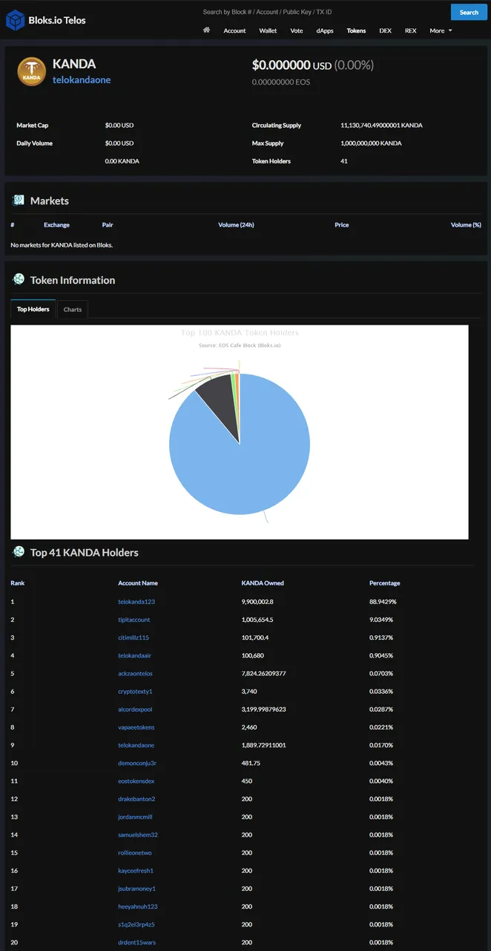Switch to the Top Holders tab
This screenshot has height=951, width=491.
pyautogui.click(x=33, y=309)
